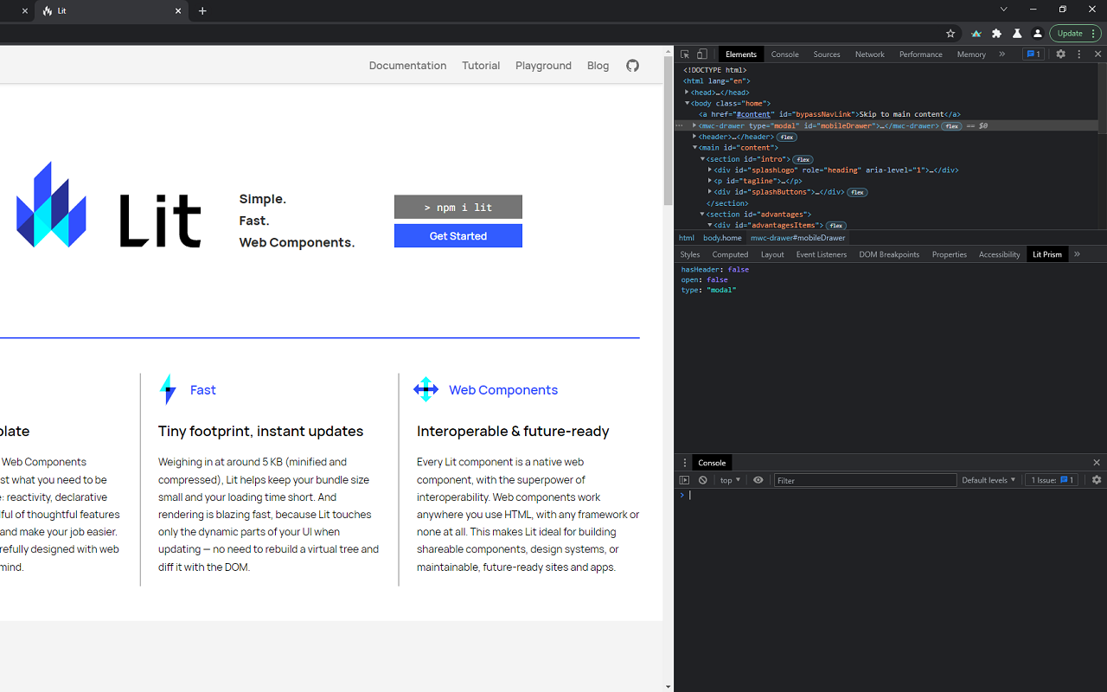The height and width of the screenshot is (692, 1107).
Task: Switch to the Network tab
Action: (869, 54)
